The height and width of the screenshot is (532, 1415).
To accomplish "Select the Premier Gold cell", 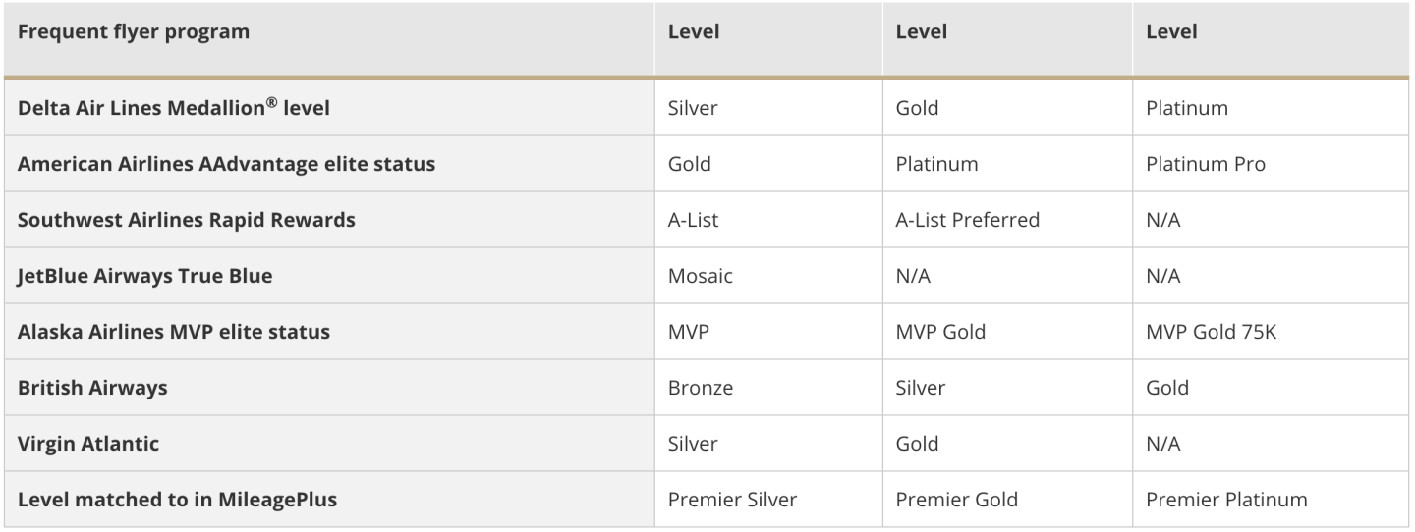I will click(x=956, y=500).
